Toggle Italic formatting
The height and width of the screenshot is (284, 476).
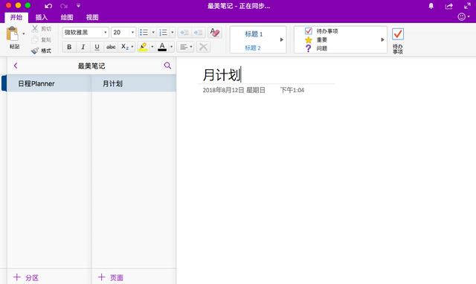(x=83, y=47)
